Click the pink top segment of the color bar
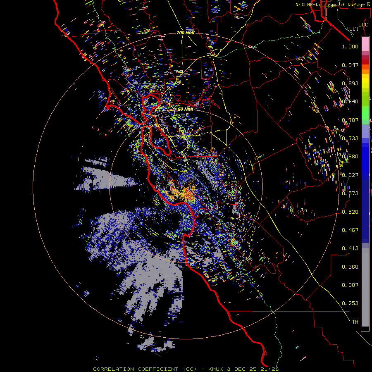372x372 pixels. coord(365,44)
